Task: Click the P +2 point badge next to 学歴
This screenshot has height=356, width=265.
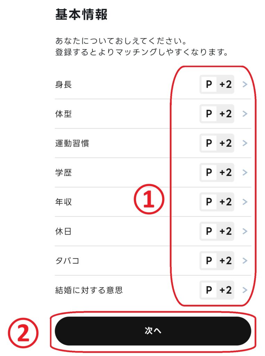Action: click(x=216, y=172)
